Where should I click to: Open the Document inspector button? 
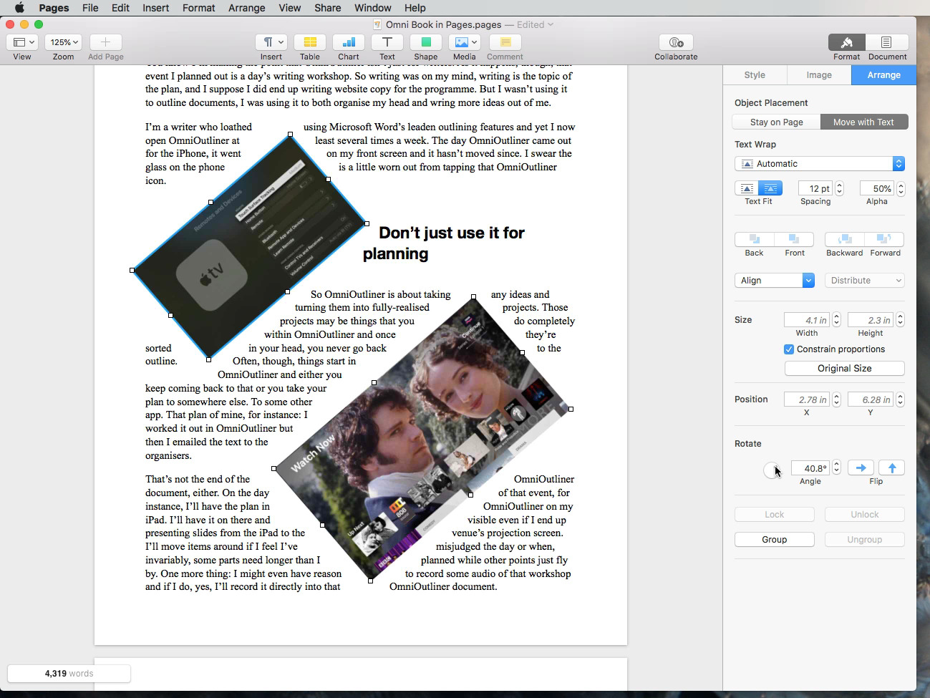[x=886, y=42]
